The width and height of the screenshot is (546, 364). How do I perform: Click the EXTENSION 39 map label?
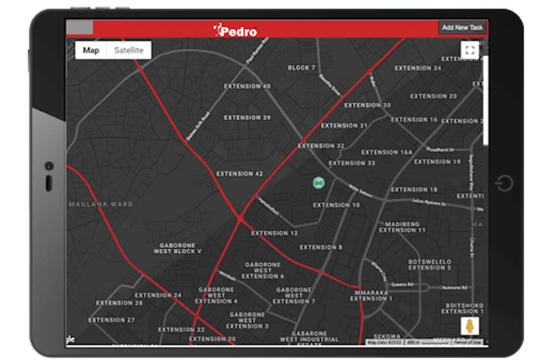click(x=247, y=118)
